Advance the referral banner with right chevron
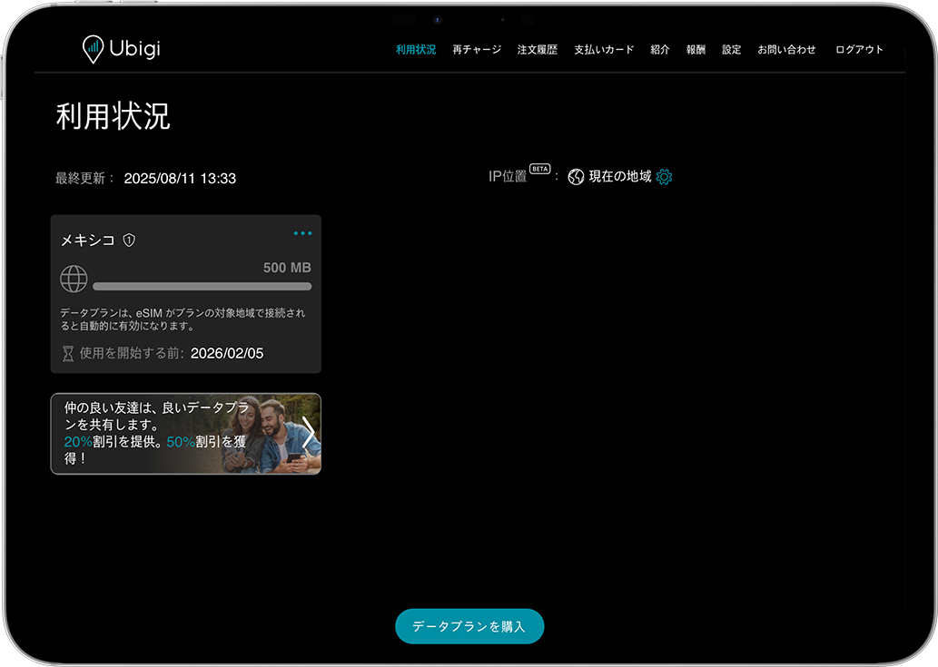 click(x=309, y=434)
